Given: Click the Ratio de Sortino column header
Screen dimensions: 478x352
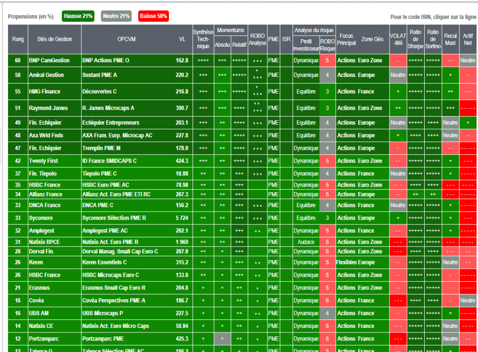Looking at the screenshot, I should (433, 39).
